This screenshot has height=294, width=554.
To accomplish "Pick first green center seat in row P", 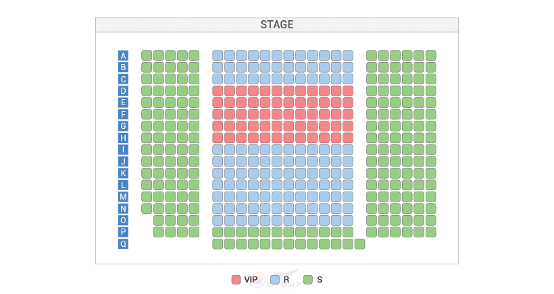I will [218, 232].
